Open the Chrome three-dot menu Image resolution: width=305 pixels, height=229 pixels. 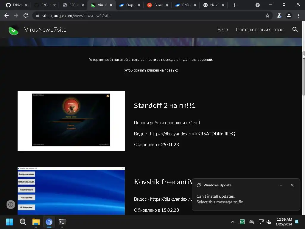coord(298,16)
